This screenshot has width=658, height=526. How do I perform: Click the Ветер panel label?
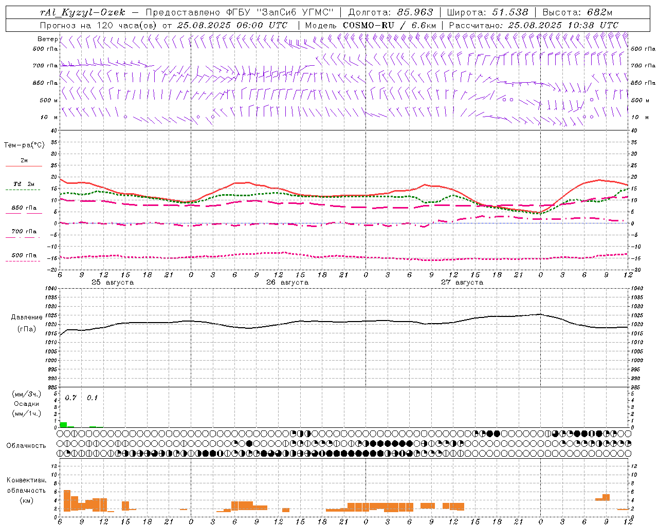[47, 39]
